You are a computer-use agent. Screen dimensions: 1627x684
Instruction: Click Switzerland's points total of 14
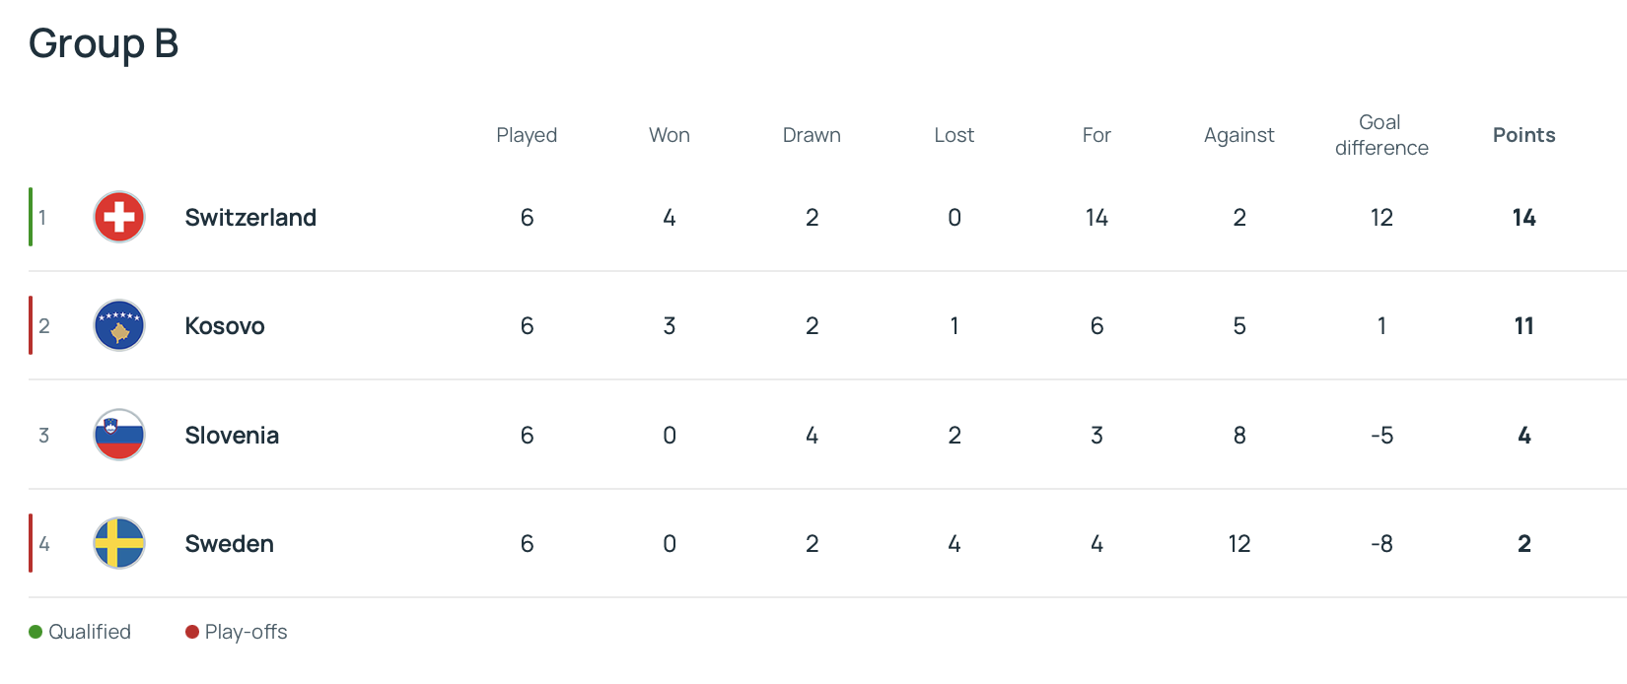coord(1523,218)
